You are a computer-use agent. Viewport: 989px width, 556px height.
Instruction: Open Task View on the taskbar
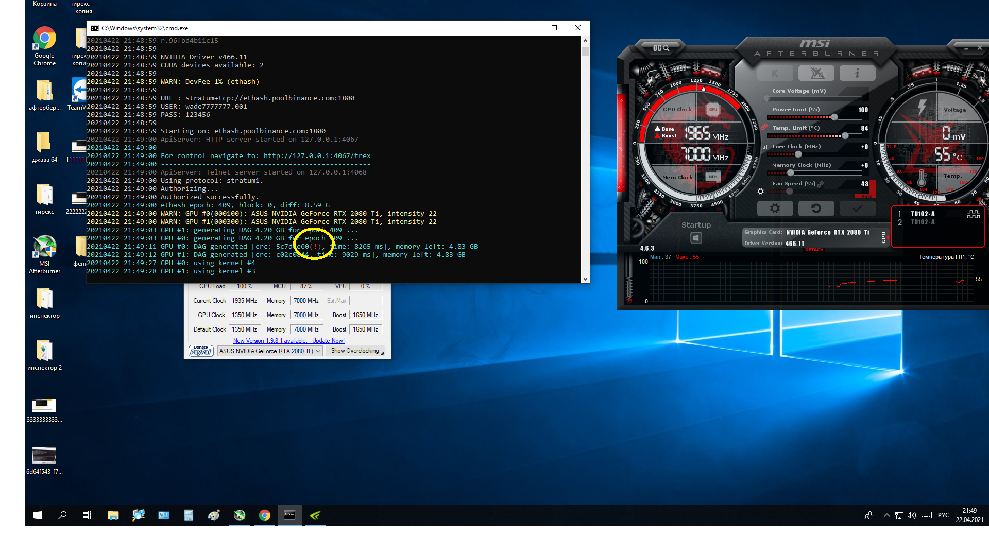tap(87, 515)
